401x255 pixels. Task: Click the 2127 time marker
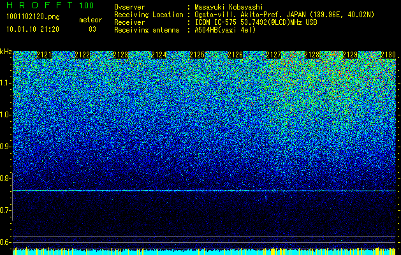[273, 55]
